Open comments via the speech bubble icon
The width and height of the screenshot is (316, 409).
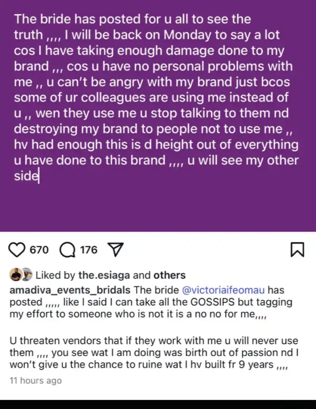click(x=67, y=250)
